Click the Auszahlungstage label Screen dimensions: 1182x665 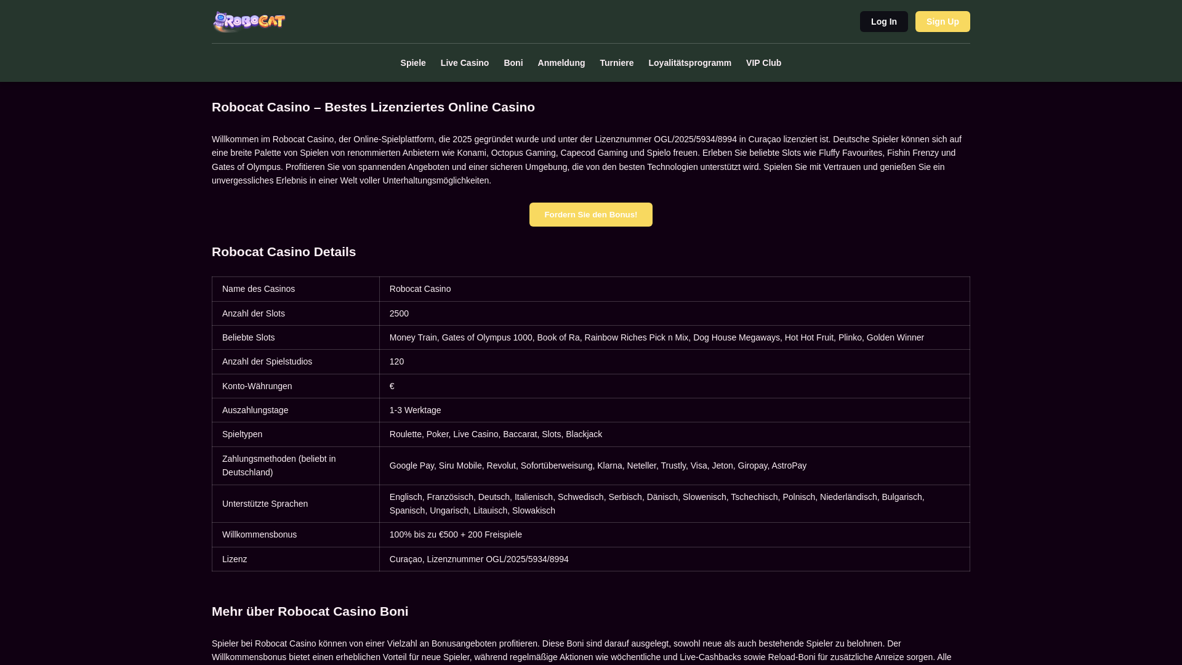[255, 410]
